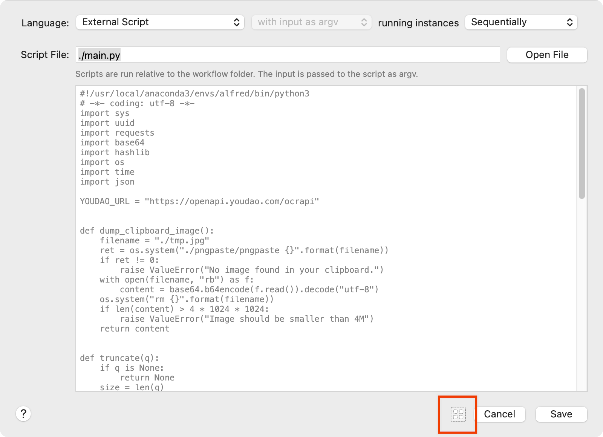This screenshot has height=437, width=603.
Task: Open the "External Script" language dropdown
Action: (x=151, y=22)
